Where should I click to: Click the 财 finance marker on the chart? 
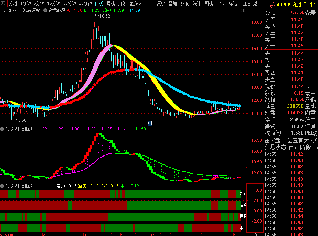point(150,124)
